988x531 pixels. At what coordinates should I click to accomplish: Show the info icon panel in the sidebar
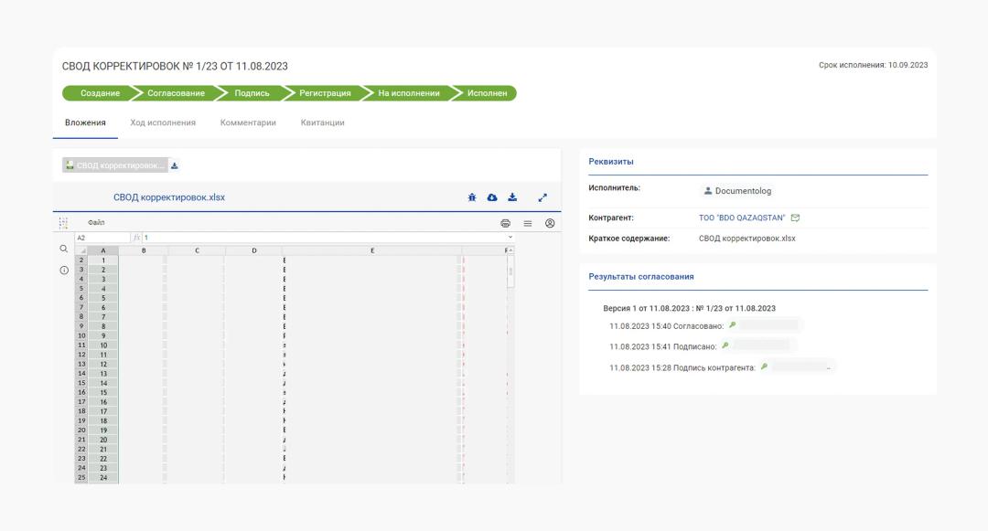(x=64, y=271)
